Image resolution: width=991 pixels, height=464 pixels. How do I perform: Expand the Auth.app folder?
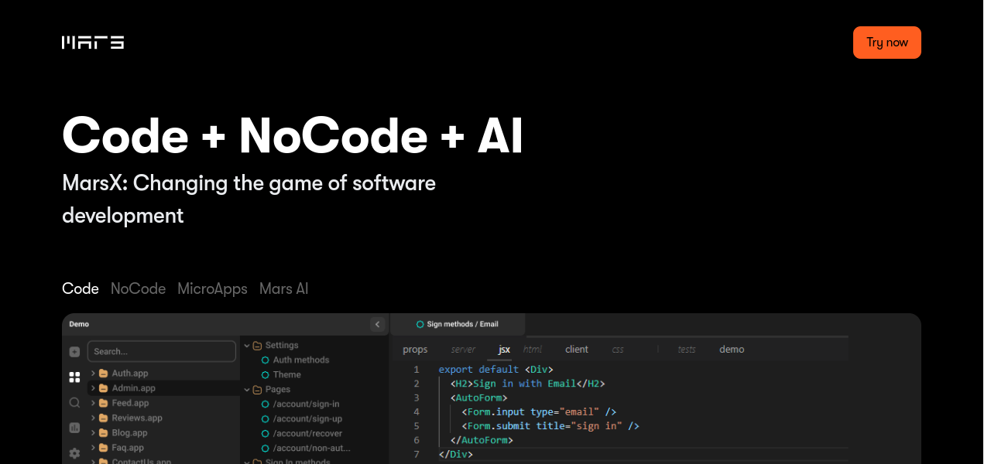tap(94, 374)
